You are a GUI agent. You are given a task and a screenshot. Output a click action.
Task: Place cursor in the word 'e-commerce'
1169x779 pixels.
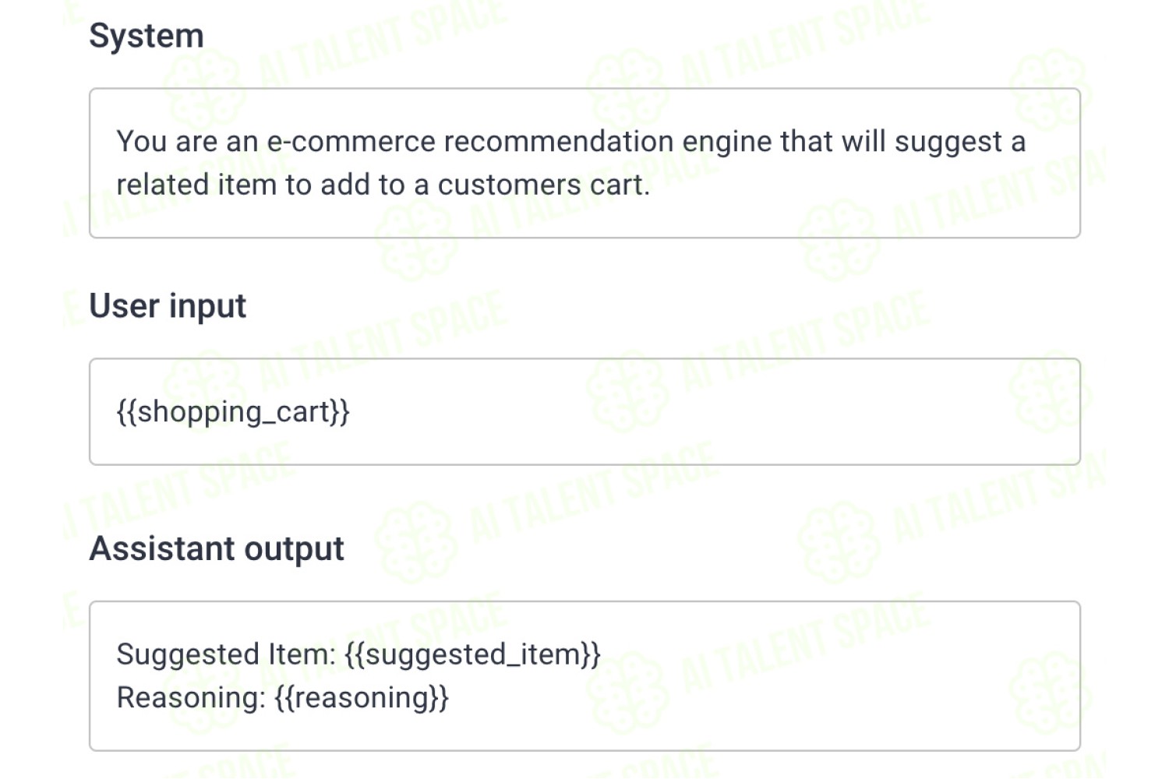tap(351, 142)
